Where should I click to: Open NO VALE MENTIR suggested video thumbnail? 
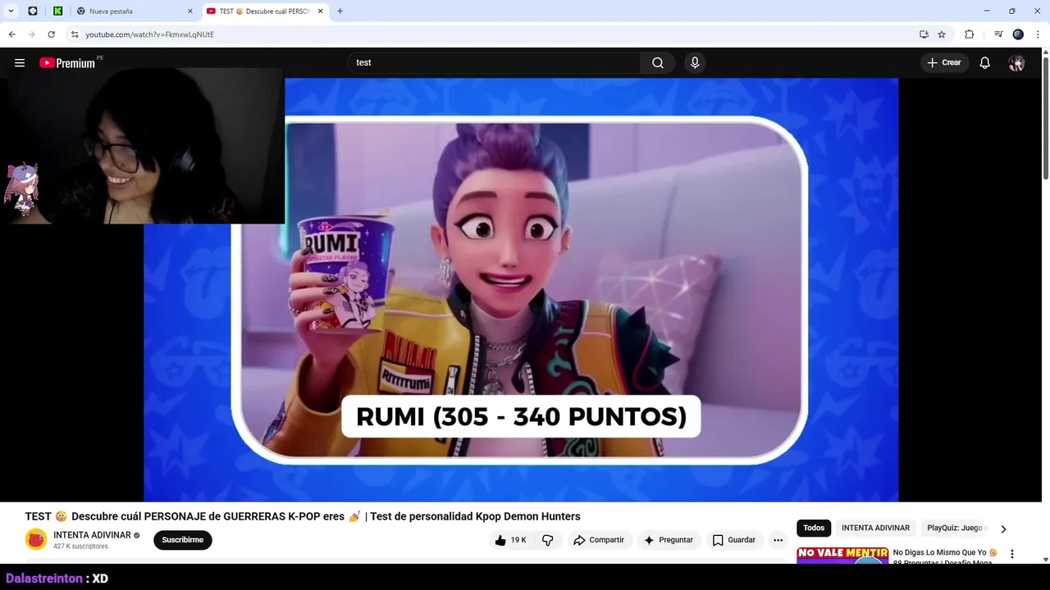842,555
